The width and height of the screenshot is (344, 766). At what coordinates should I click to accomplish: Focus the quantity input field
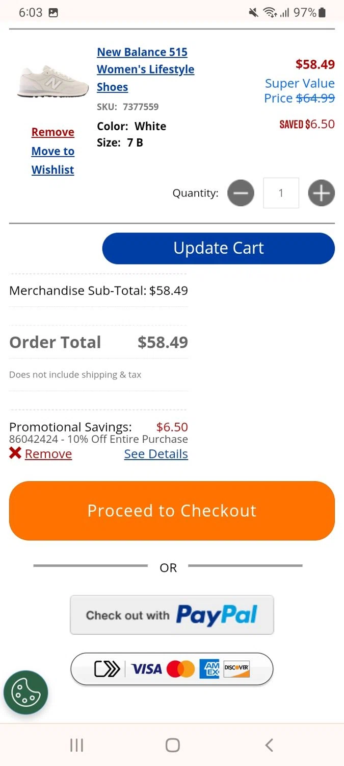281,193
